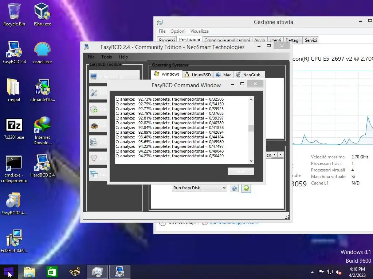Viewport: 373px width, 279px height.
Task: Switch to Task Manager via its taskbar button
Action: pos(97,272)
